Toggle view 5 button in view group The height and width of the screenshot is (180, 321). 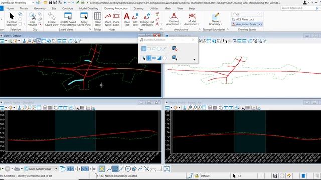83,169
